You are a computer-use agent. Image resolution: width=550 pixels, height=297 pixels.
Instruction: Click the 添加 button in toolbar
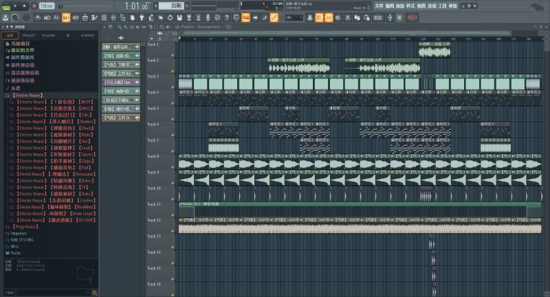point(377,17)
